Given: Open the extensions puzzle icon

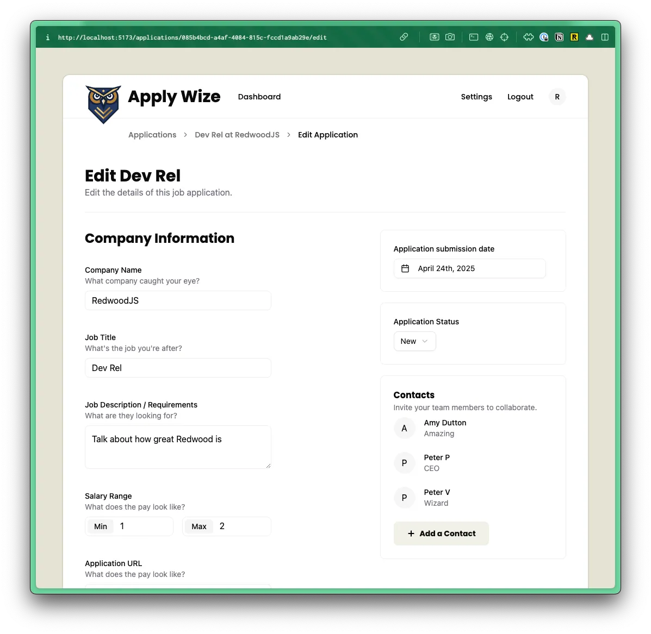Looking at the screenshot, I should click(x=528, y=37).
